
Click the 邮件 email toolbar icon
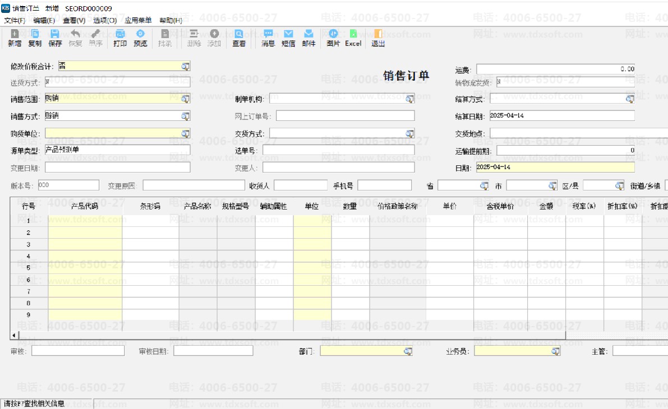308,38
